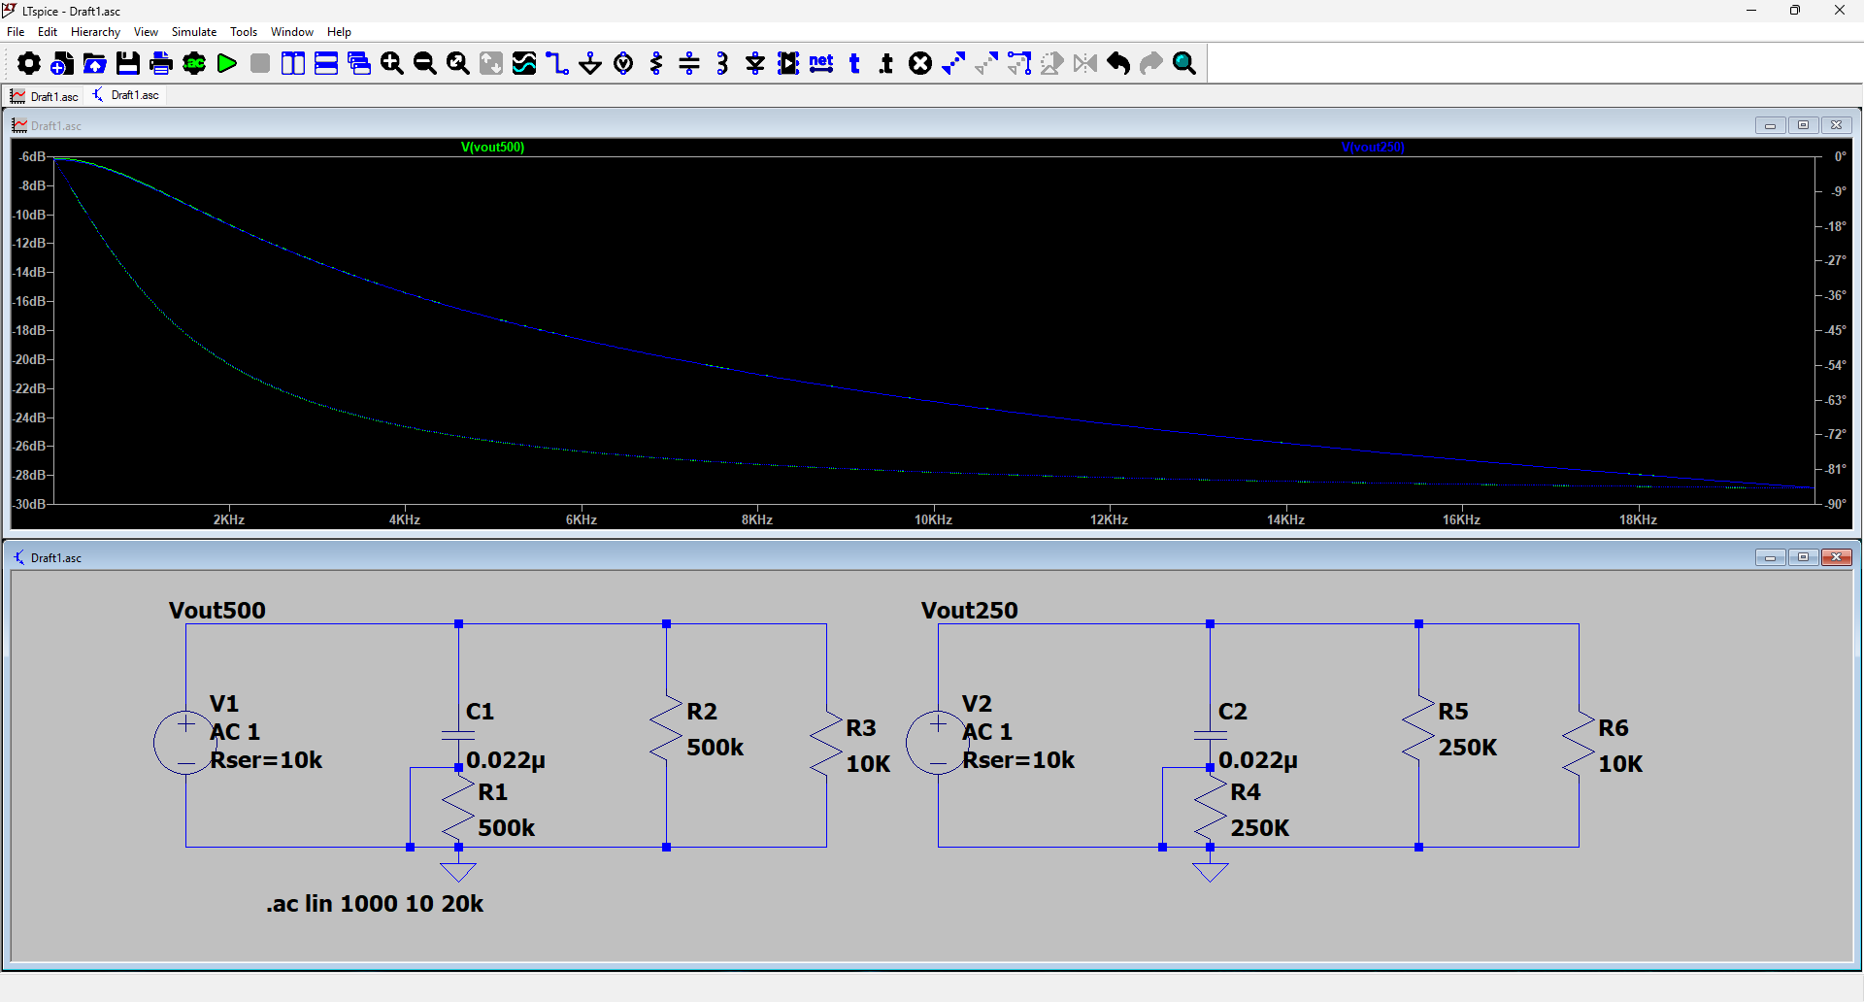Viewport: 1864px width, 1002px height.
Task: Select the Capacitor component tool
Action: tap(689, 64)
